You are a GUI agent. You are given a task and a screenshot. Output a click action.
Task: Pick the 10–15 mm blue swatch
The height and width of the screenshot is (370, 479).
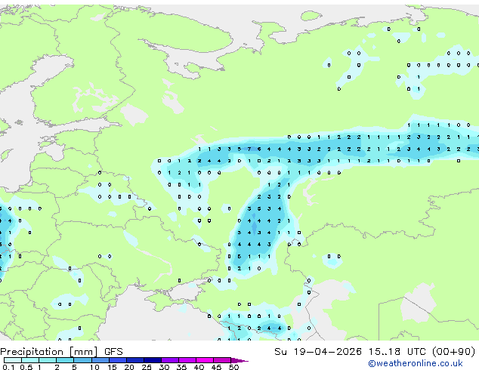100,360
